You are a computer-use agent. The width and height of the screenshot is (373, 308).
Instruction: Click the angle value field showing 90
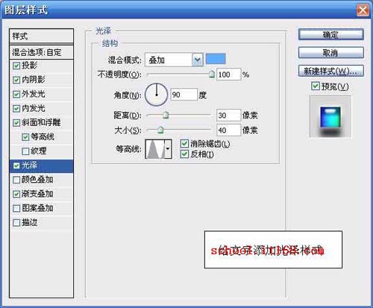[x=184, y=95]
